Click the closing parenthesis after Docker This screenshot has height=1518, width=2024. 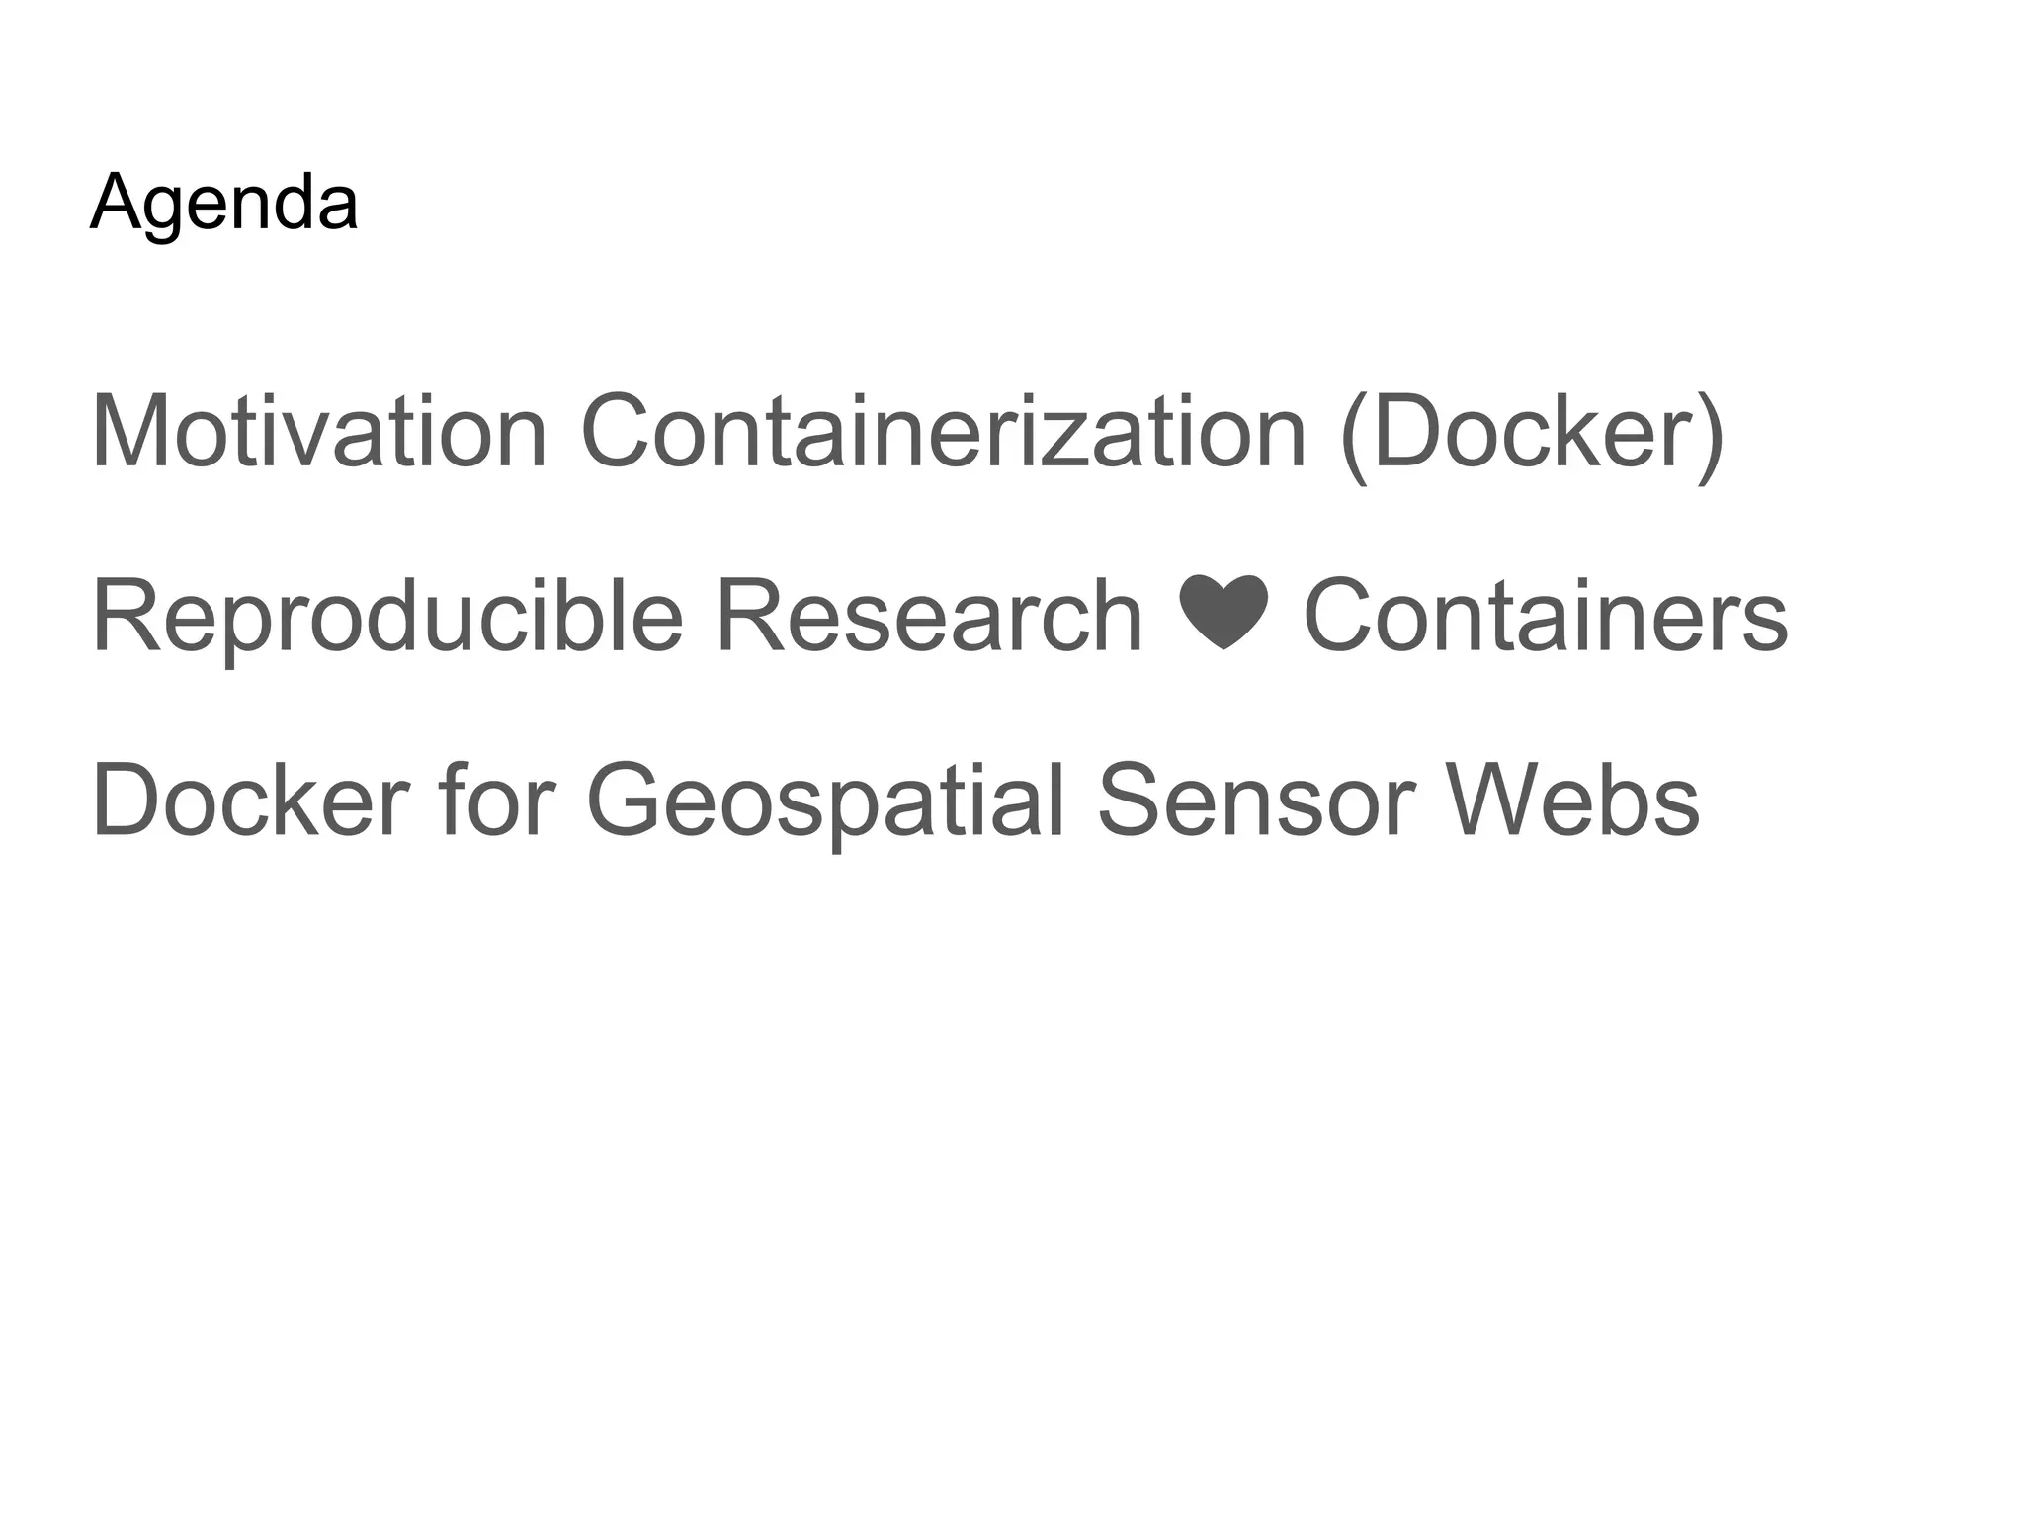coord(1710,435)
